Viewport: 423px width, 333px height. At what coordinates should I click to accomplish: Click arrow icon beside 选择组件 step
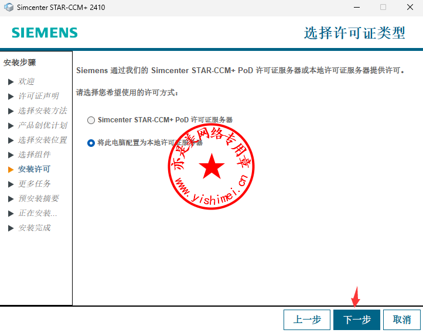[11, 155]
